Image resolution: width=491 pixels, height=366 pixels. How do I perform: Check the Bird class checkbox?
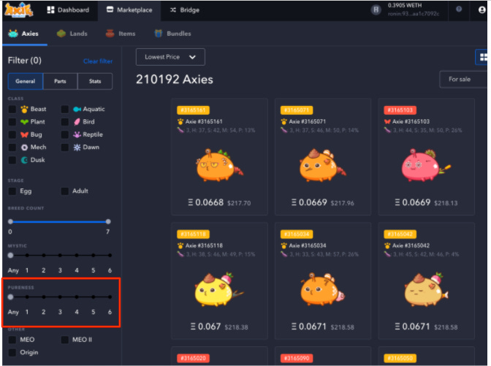(64, 122)
